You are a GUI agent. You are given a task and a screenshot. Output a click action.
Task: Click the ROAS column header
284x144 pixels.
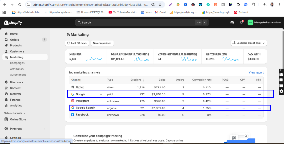click(x=225, y=80)
